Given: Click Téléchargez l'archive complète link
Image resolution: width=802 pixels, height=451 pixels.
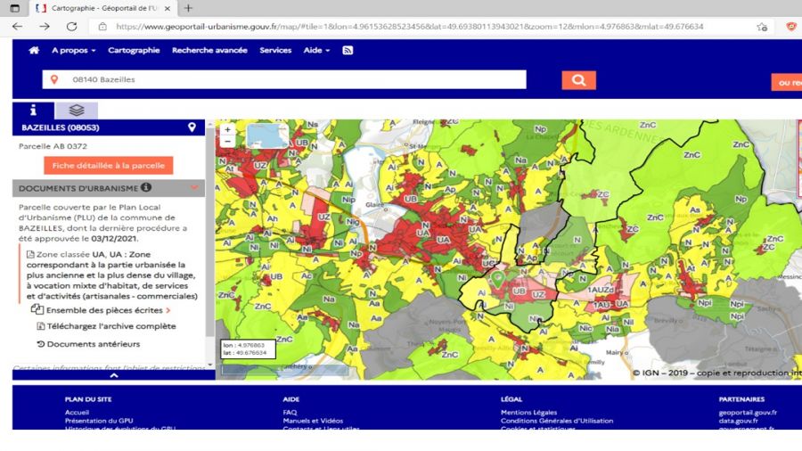Looking at the screenshot, I should (111, 326).
